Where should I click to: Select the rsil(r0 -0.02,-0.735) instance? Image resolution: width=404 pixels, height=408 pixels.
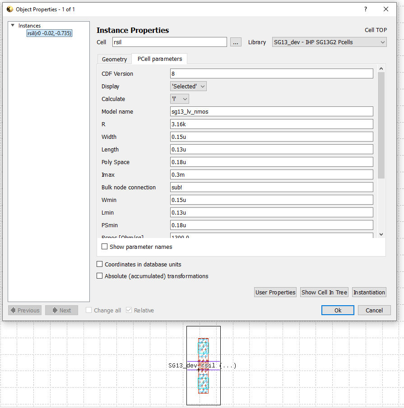click(49, 33)
